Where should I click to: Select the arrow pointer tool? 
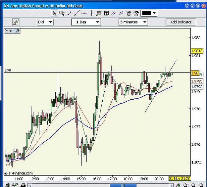coord(54,13)
